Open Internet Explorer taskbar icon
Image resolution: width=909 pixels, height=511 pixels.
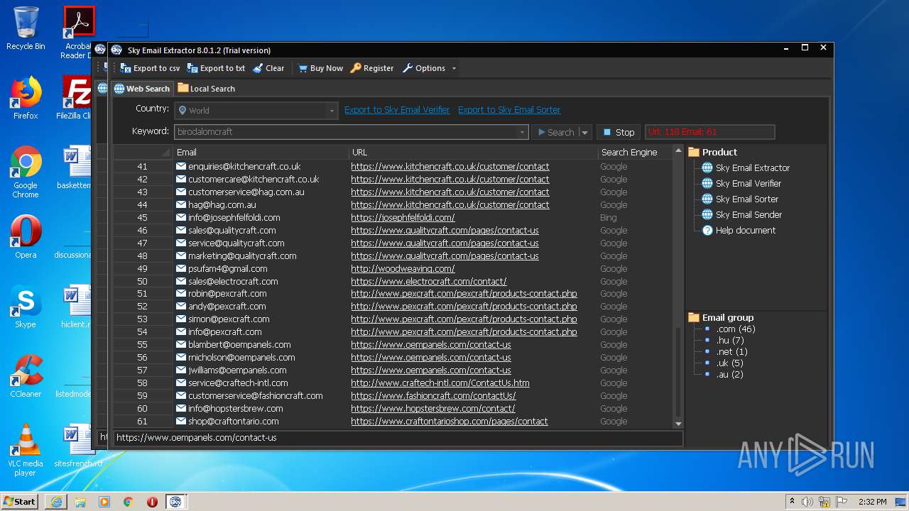pyautogui.click(x=56, y=502)
